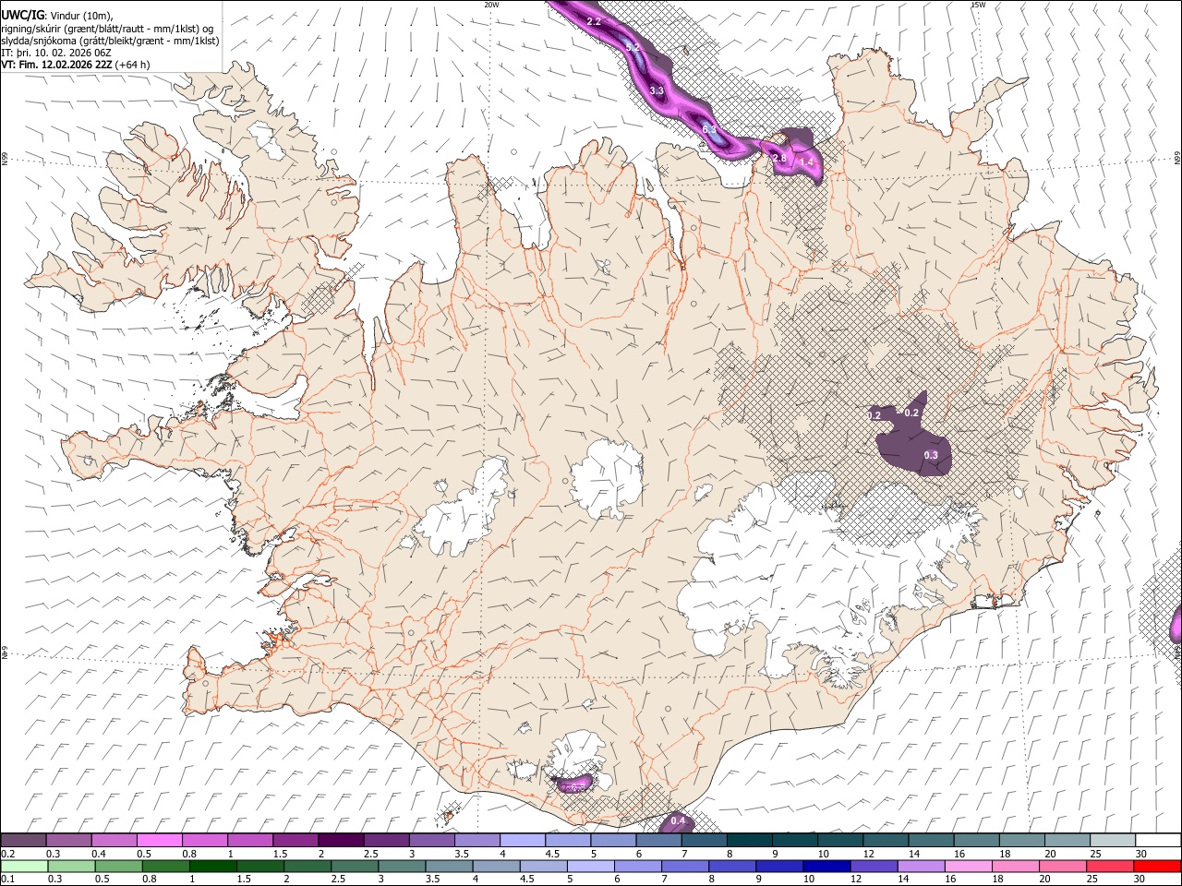1182x886 pixels.
Task: Click the '5.2' snowfall value on the map
Action: [633, 47]
